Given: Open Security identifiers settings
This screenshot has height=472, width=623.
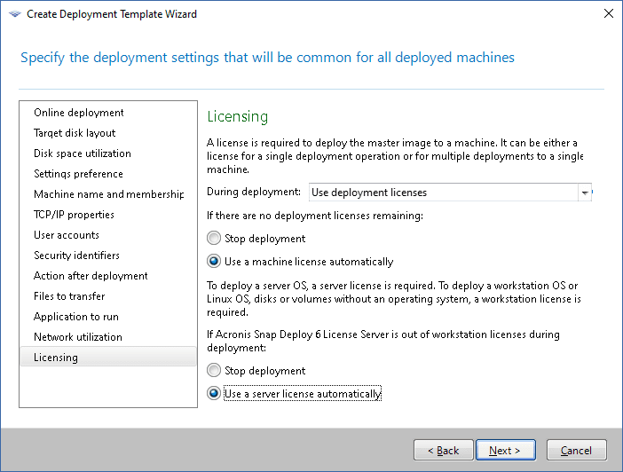Looking at the screenshot, I should [x=78, y=256].
